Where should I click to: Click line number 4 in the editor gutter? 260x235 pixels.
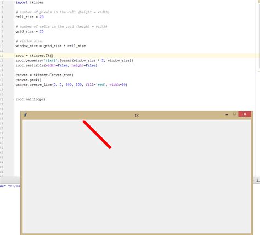2,17
